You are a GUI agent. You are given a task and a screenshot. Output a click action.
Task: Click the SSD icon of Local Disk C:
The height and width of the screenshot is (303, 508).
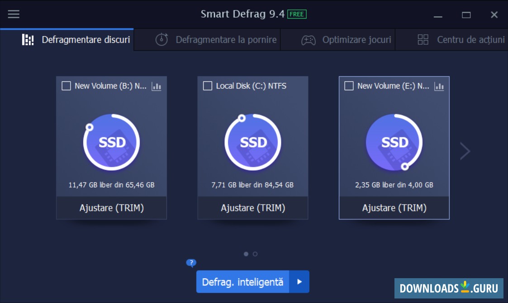point(253,142)
